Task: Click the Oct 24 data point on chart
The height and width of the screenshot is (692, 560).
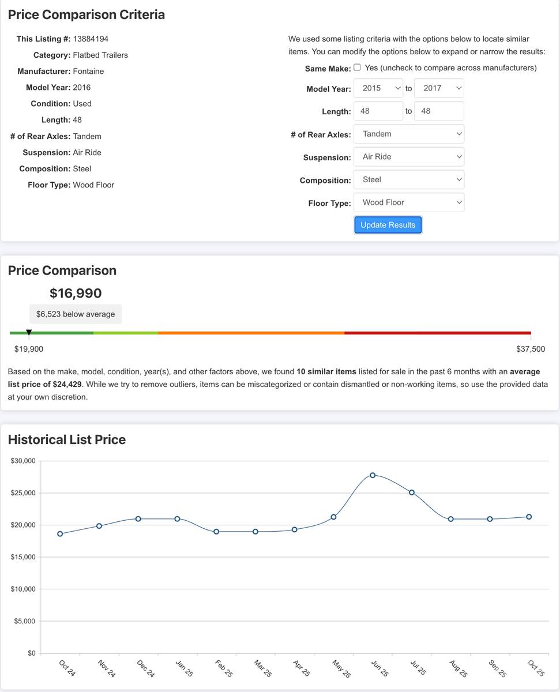Action: coord(60,534)
